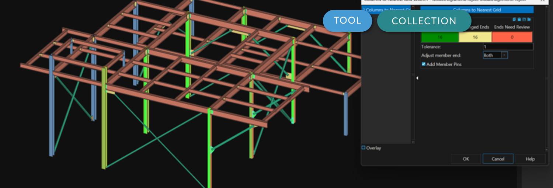553x188 pixels.
Task: Click the blue Columns to Nearest Grid header
Action: pyautogui.click(x=477, y=10)
